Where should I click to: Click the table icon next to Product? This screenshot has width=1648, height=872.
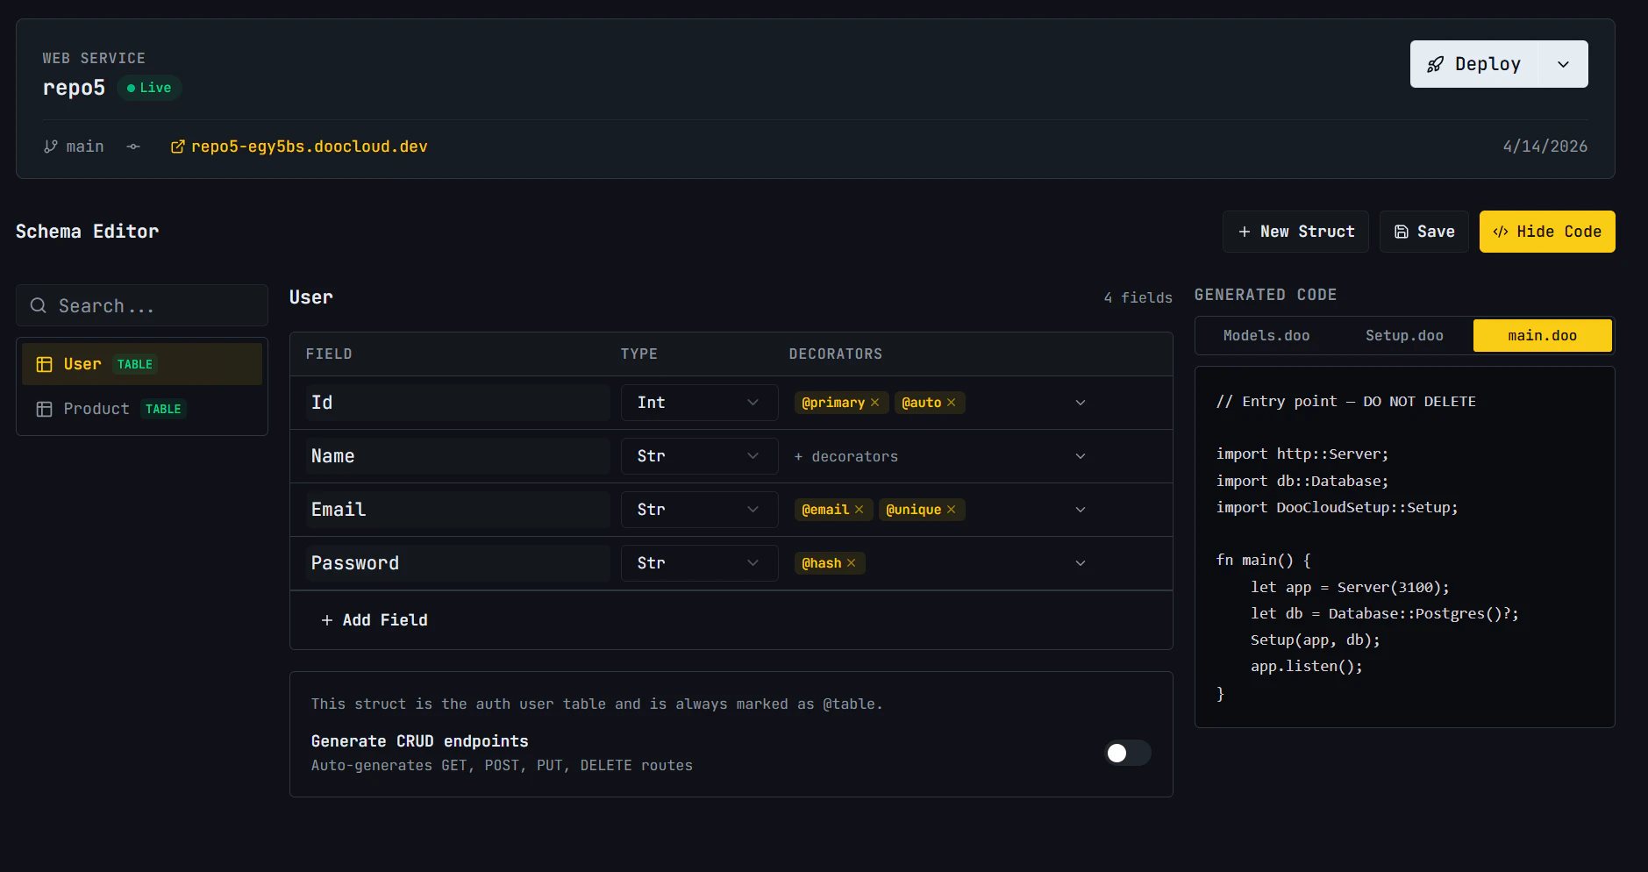[x=44, y=409]
